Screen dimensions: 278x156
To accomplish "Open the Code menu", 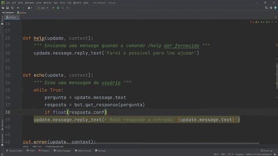I will click(x=39, y=3).
